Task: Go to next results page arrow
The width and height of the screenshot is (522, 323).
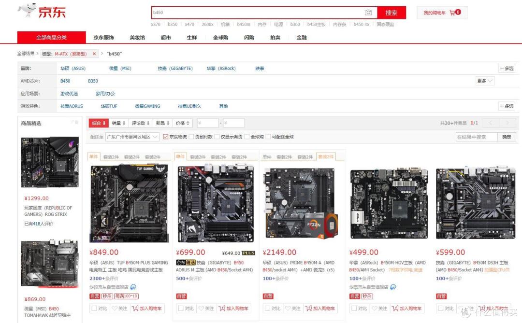Action: 507,123
